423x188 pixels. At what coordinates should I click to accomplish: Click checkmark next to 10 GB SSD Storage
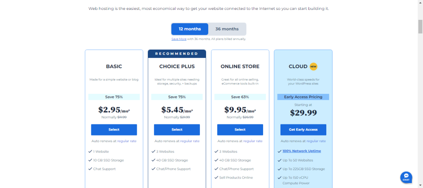tap(90, 160)
